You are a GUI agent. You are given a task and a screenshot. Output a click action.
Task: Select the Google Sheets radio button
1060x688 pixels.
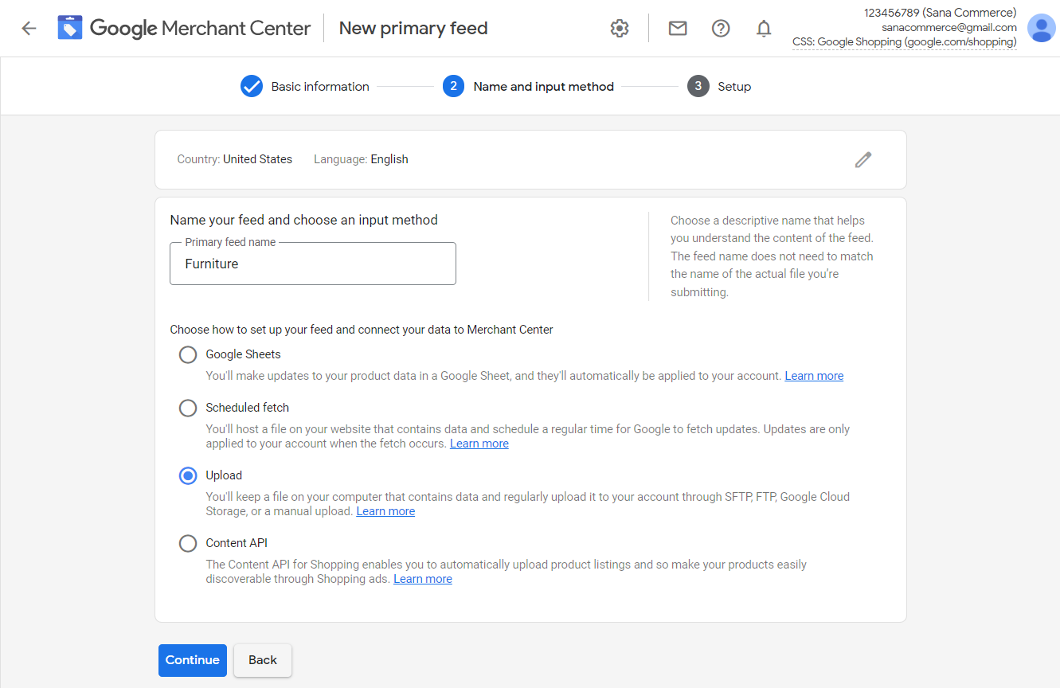[188, 354]
